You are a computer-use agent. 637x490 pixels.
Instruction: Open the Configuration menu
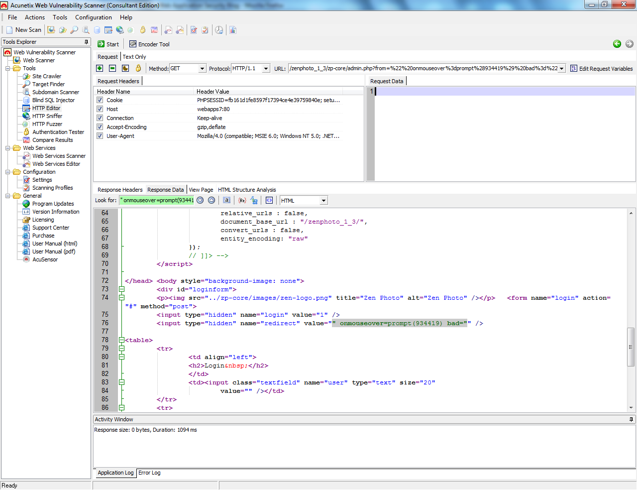coord(94,17)
